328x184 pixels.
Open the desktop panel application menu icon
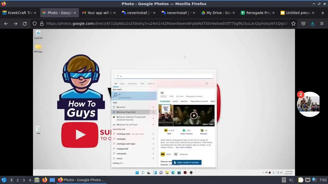pos(4,180)
